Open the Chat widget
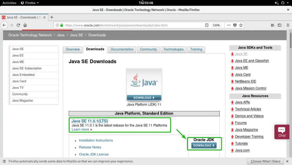The height and width of the screenshot is (165, 292). (281, 132)
